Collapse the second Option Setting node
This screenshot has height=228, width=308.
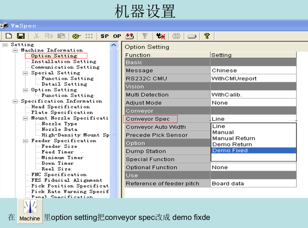coord(25,90)
